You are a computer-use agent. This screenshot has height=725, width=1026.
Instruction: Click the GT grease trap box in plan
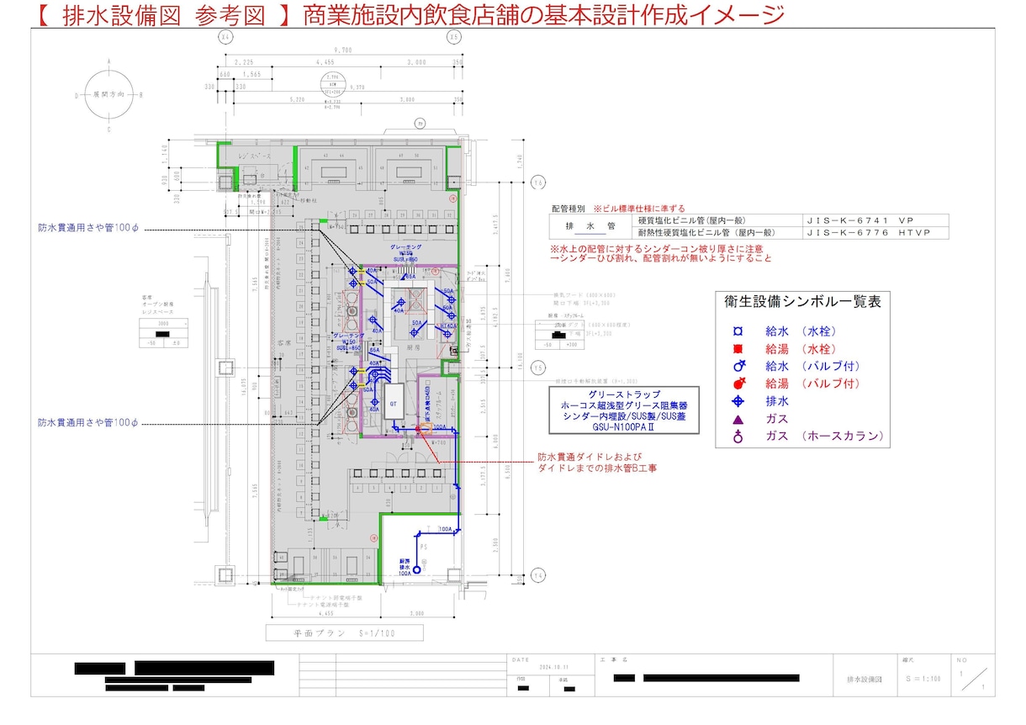393,403
